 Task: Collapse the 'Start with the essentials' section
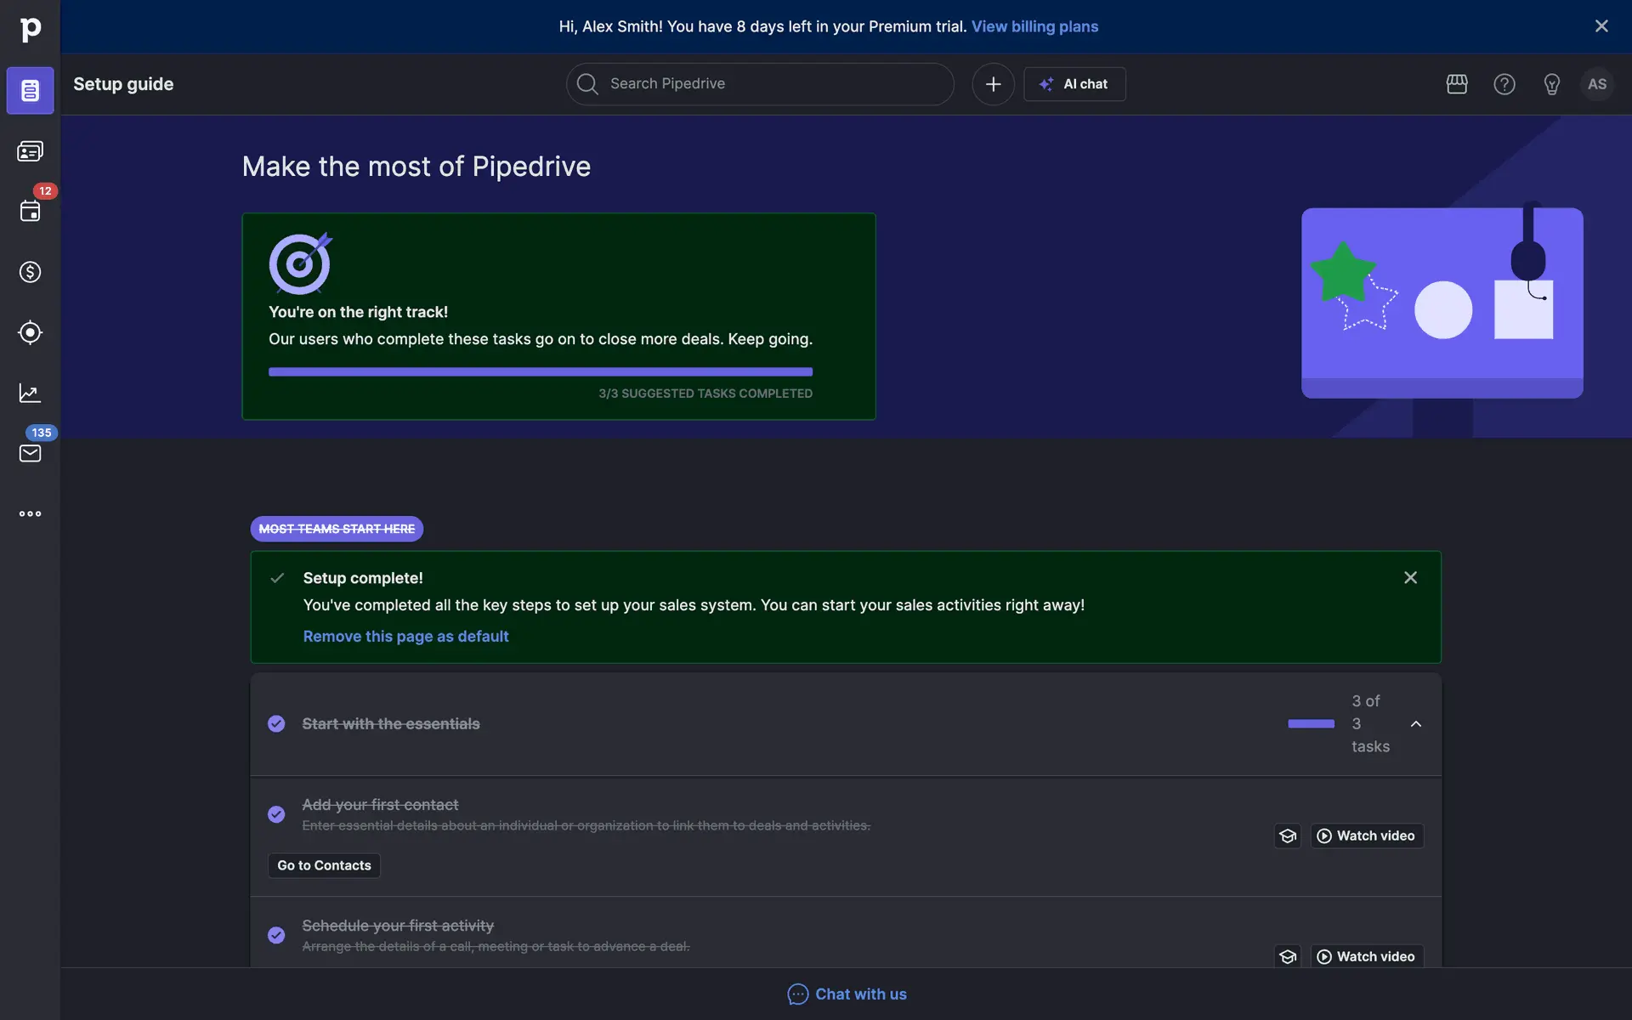point(1416,724)
